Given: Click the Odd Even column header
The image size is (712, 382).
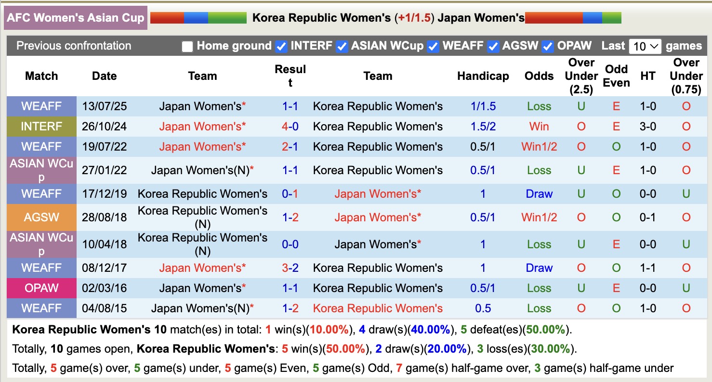Looking at the screenshot, I should click(x=616, y=76).
